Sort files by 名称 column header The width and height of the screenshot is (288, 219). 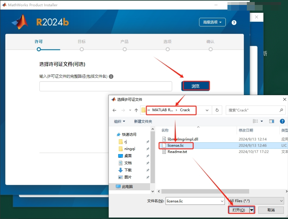tap(165, 130)
